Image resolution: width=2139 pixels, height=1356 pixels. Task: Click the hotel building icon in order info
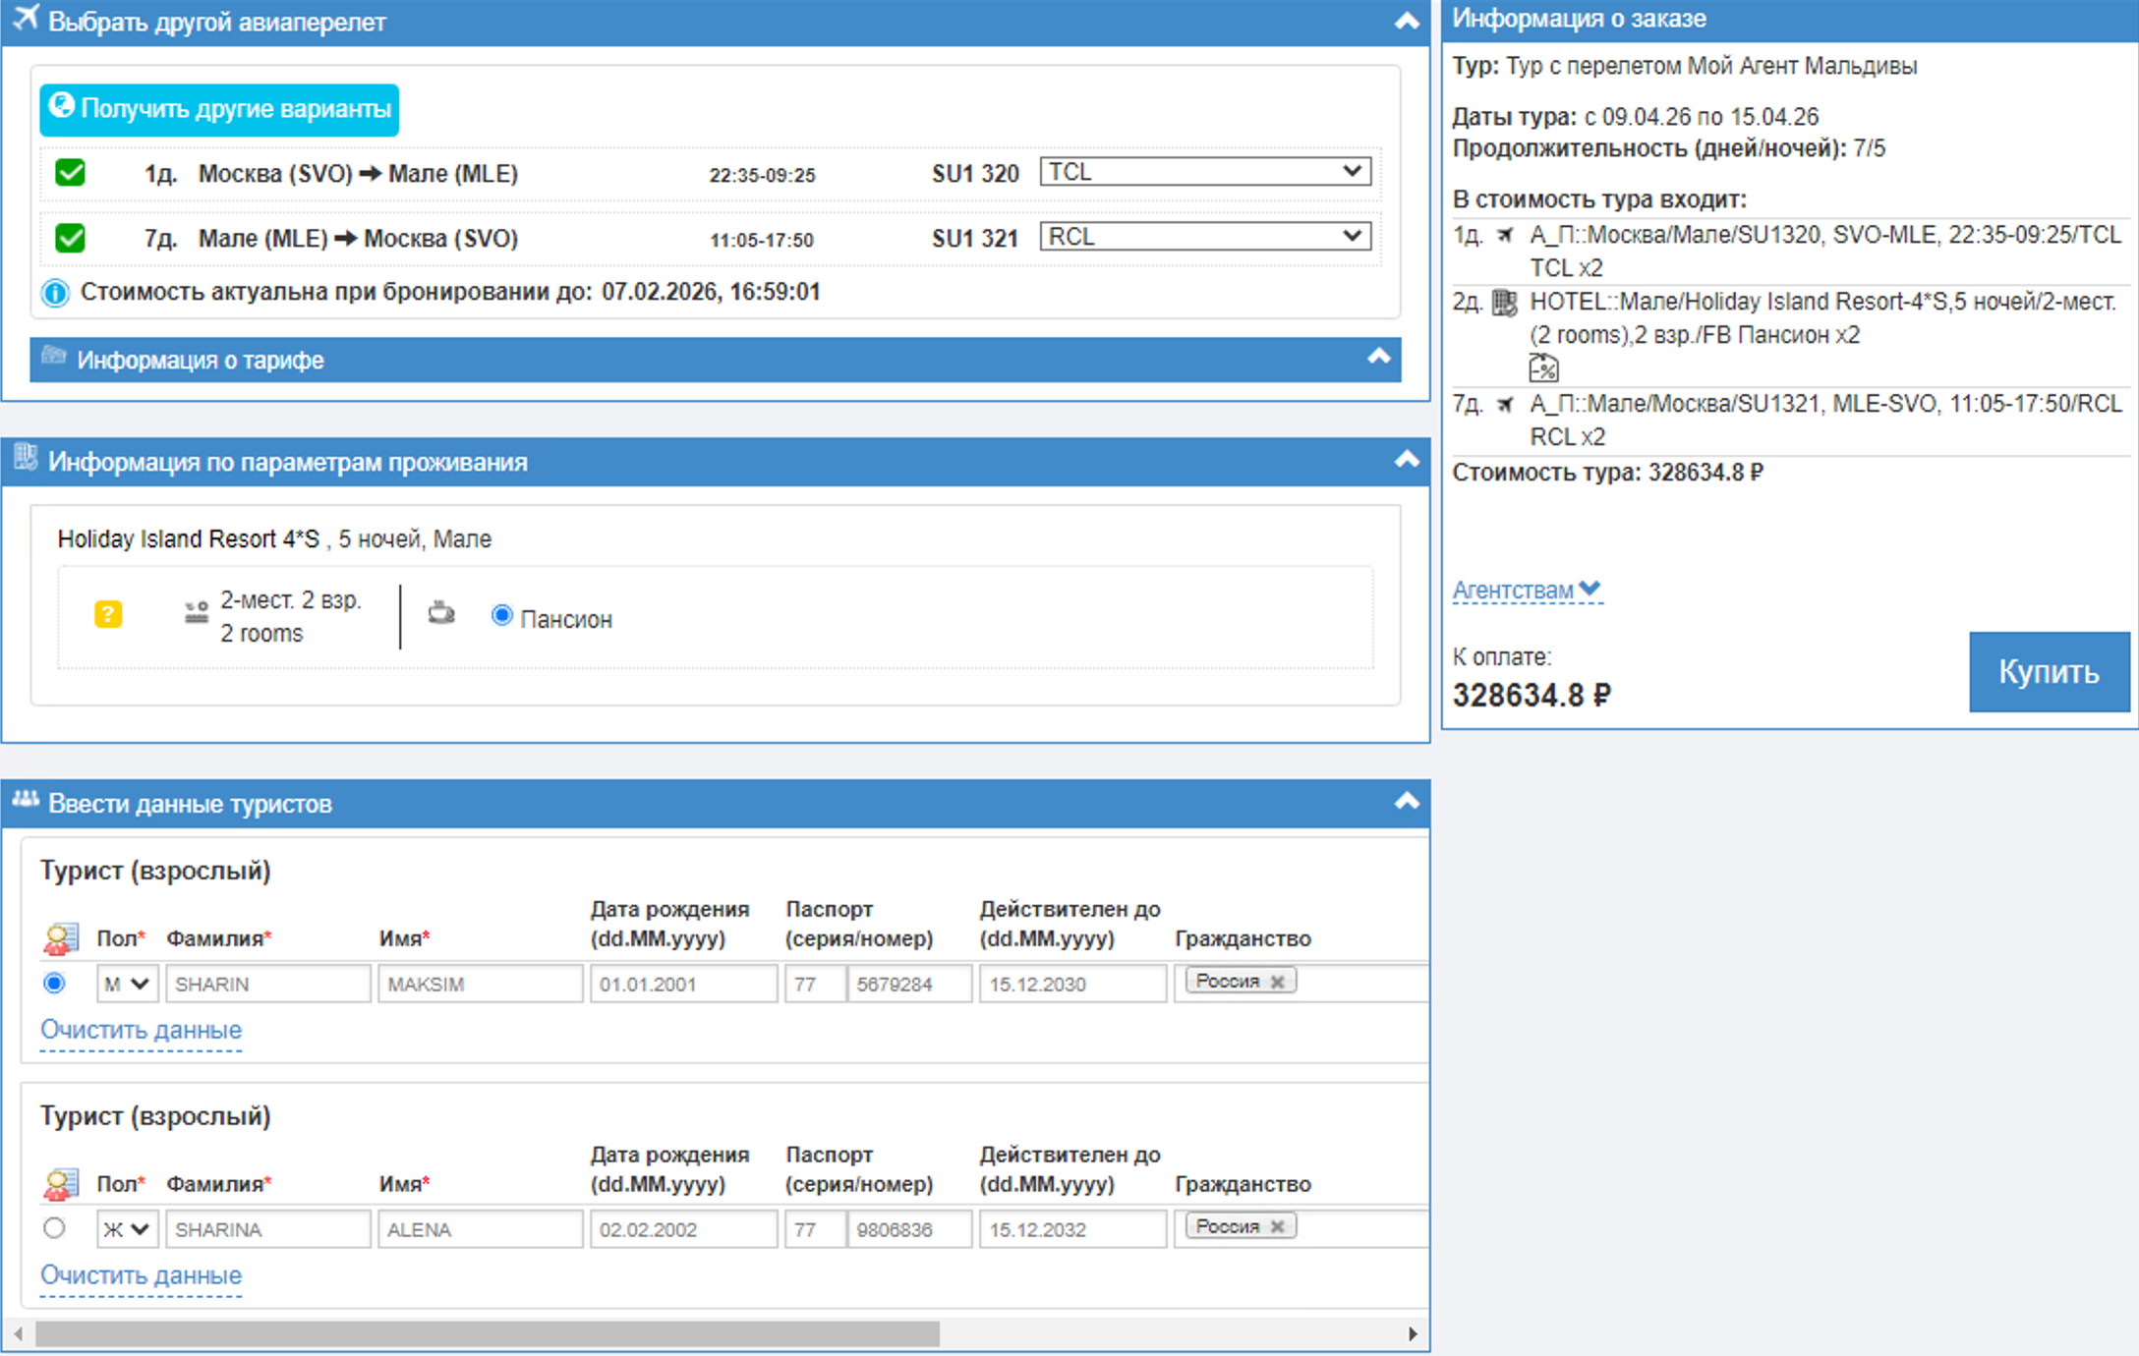click(1504, 303)
